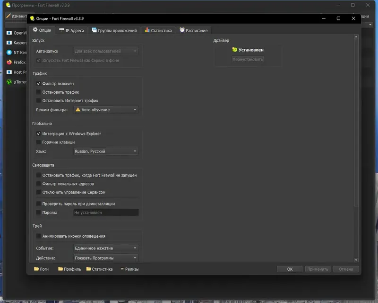Enable the Пароль checkbox
The image size is (378, 303).
point(38,212)
